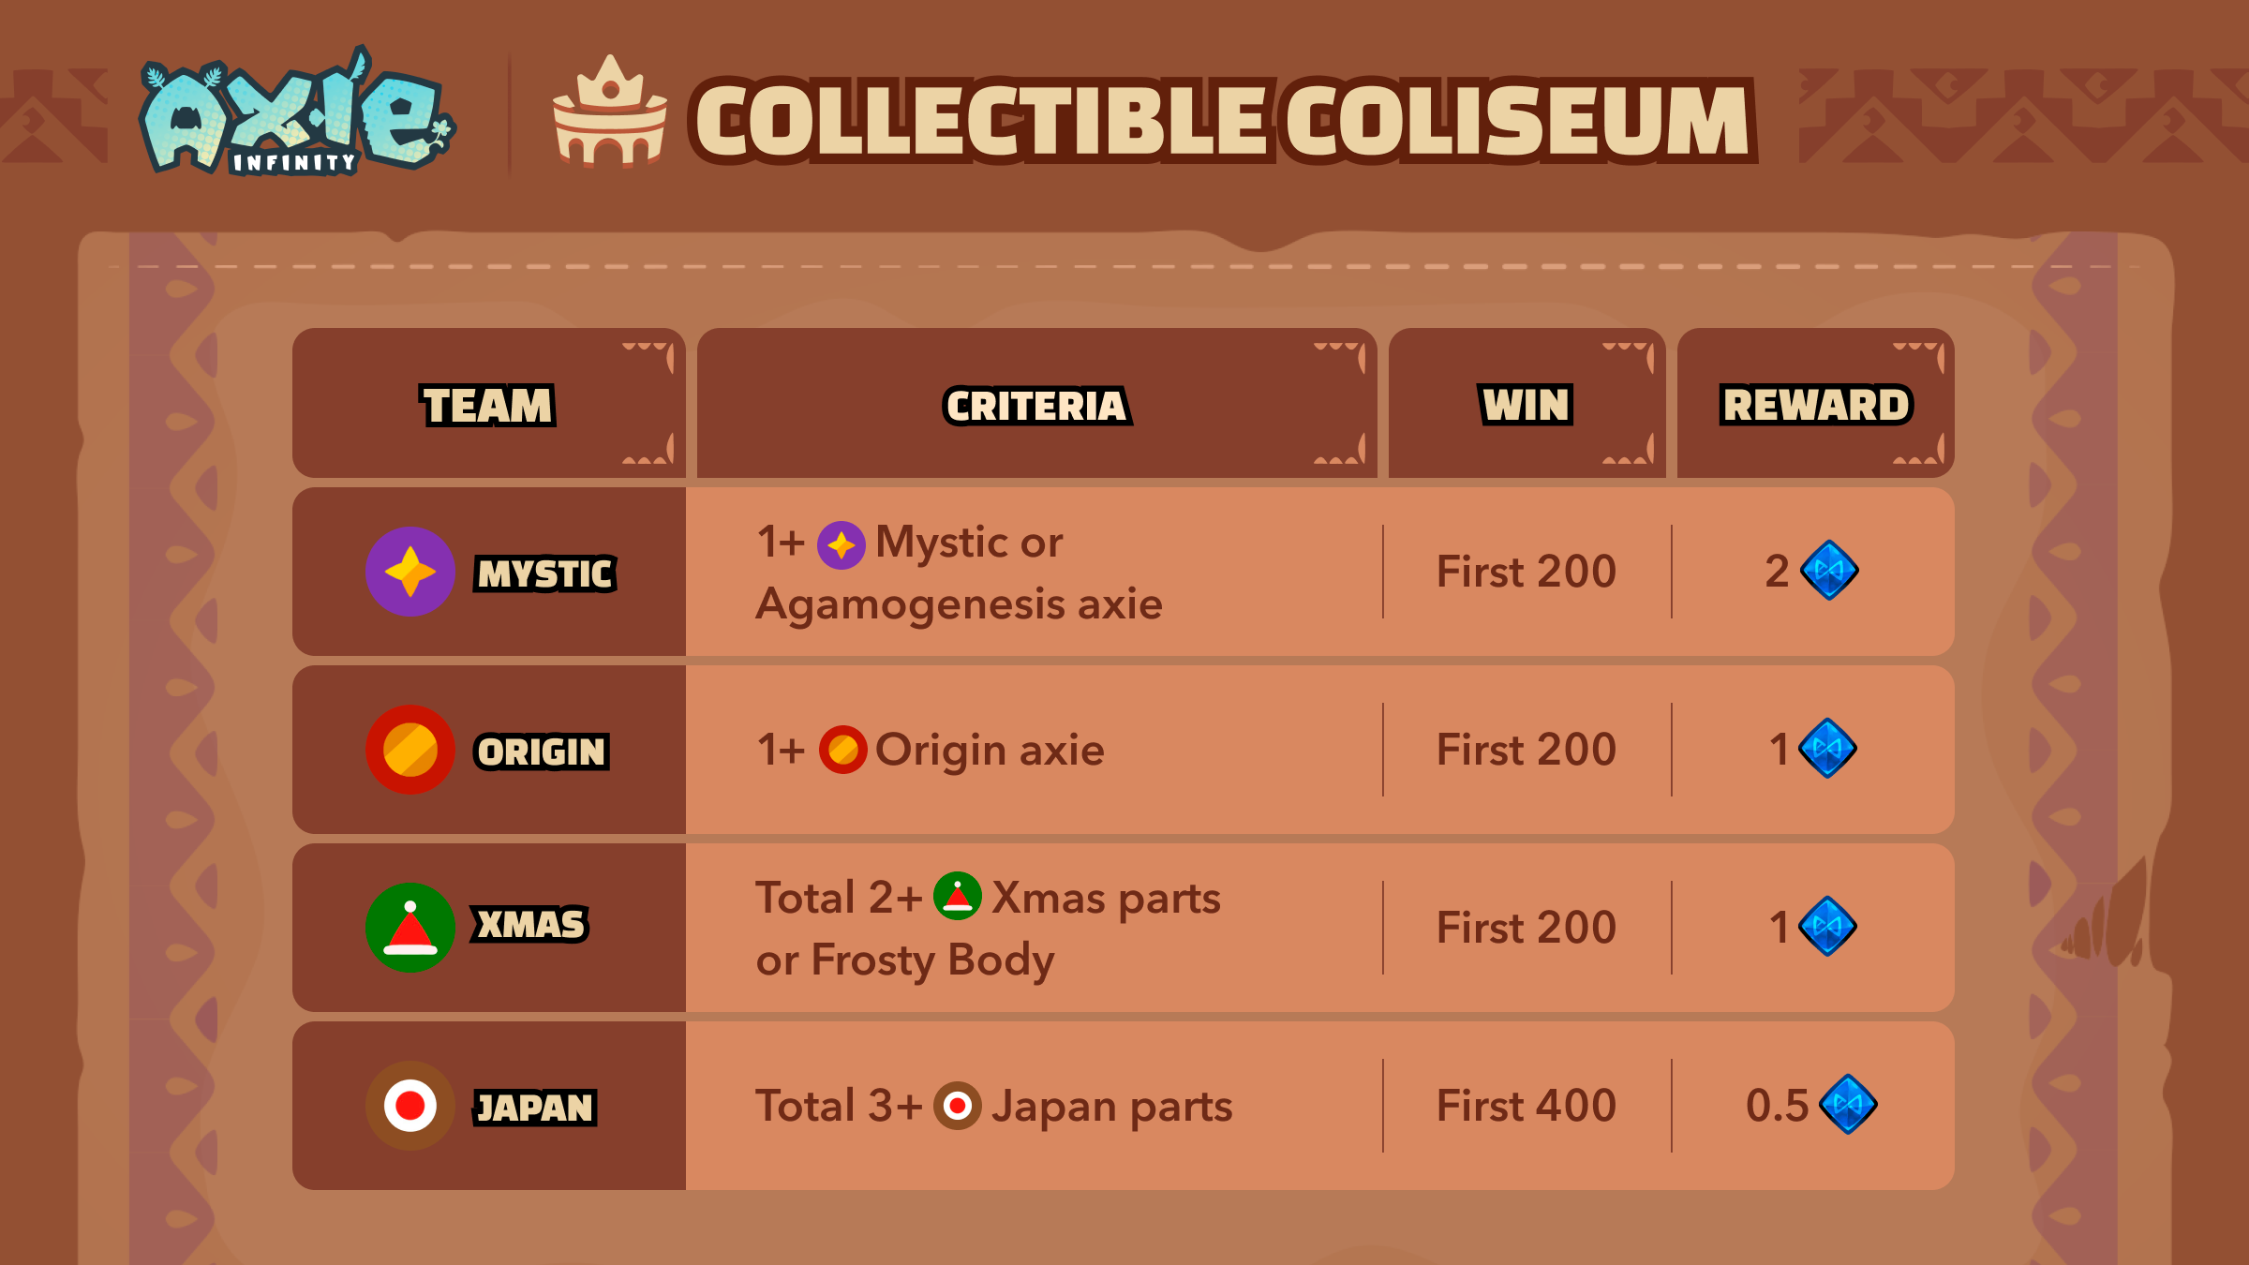The width and height of the screenshot is (2249, 1265).
Task: Click the blue gem in Origin reward
Action: click(1828, 749)
